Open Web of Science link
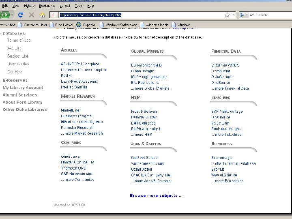The height and width of the screenshot is (219, 292). [x=224, y=175]
